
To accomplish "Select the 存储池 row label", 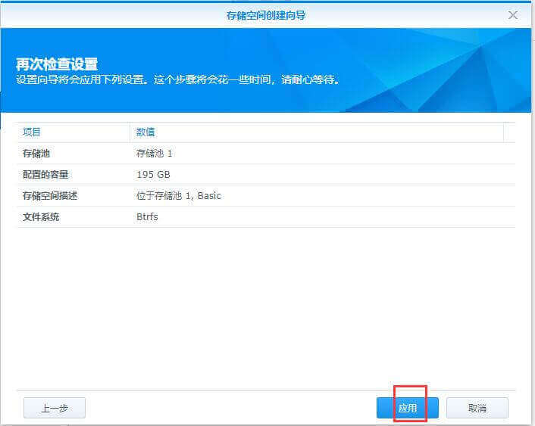I will [x=36, y=154].
